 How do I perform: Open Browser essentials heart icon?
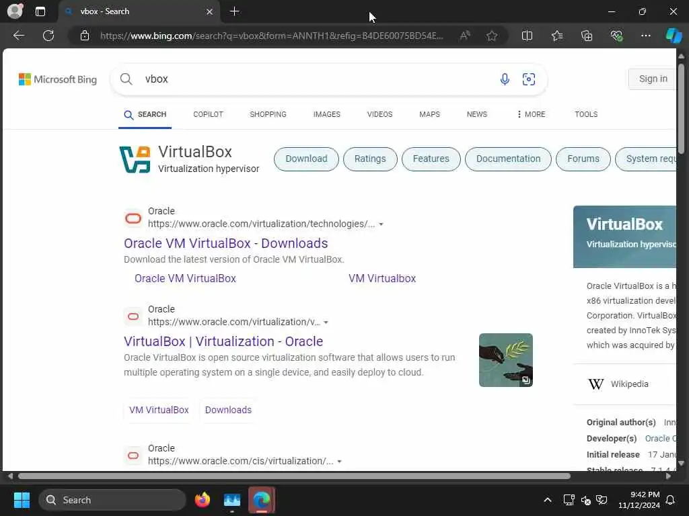point(616,36)
